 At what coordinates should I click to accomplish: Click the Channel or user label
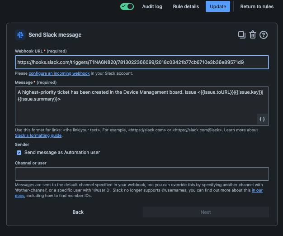pos(31,163)
